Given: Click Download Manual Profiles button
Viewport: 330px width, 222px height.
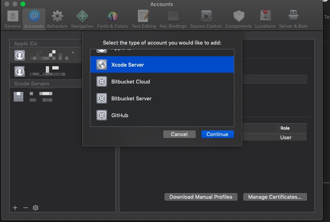Looking at the screenshot, I should click(201, 197).
